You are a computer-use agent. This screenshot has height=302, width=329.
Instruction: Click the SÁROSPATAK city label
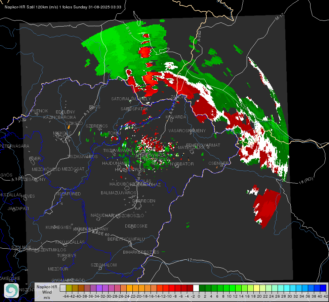[x=134, y=109]
